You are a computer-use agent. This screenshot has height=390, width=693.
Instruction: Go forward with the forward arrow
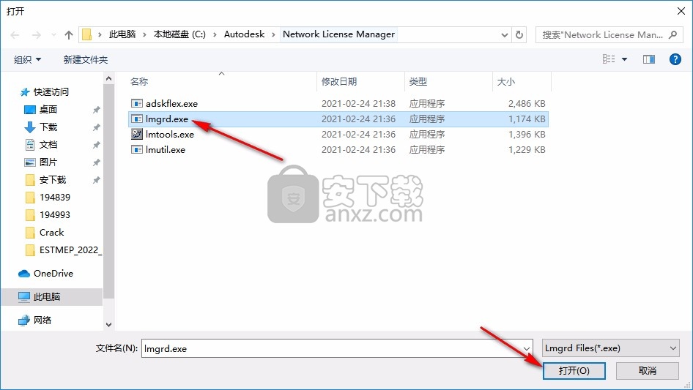36,35
